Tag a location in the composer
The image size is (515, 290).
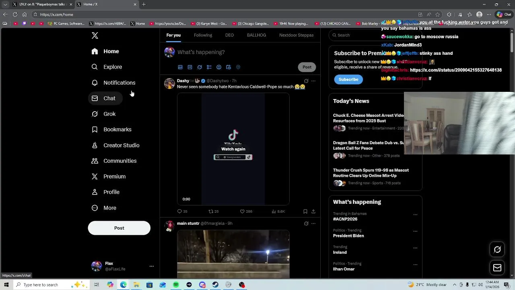click(x=238, y=67)
